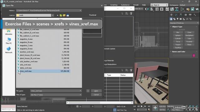This screenshot has width=200, height=112.
Task: Open Render Setup icon
Action: (188, 9)
